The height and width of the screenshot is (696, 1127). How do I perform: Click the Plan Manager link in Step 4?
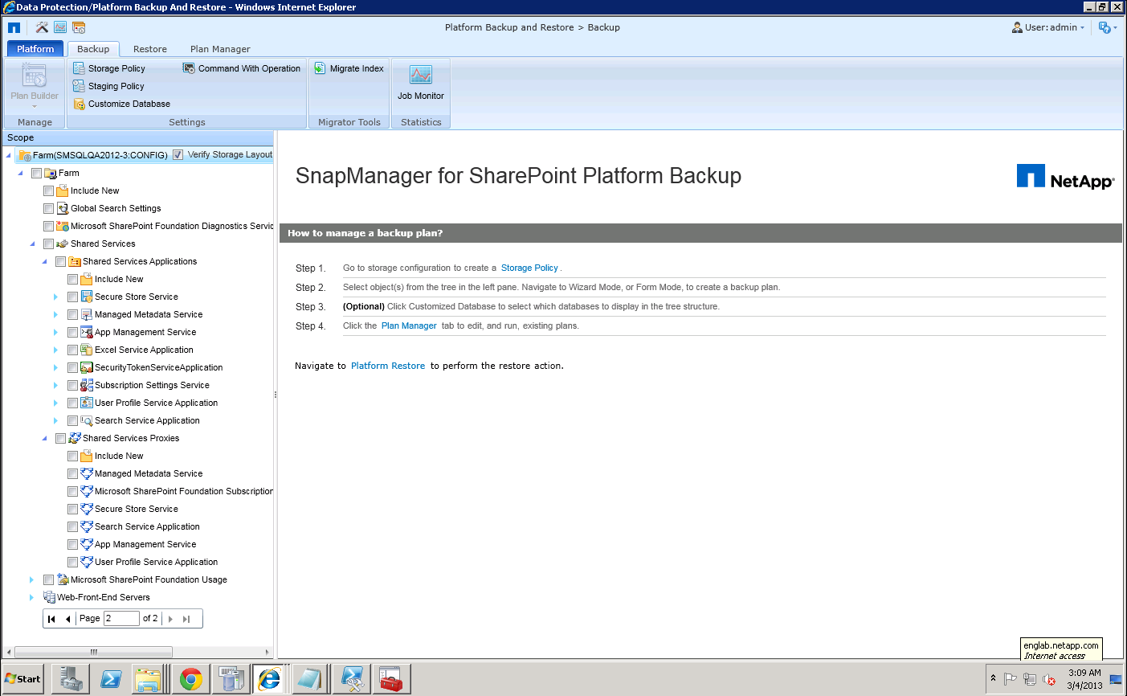pyautogui.click(x=409, y=325)
